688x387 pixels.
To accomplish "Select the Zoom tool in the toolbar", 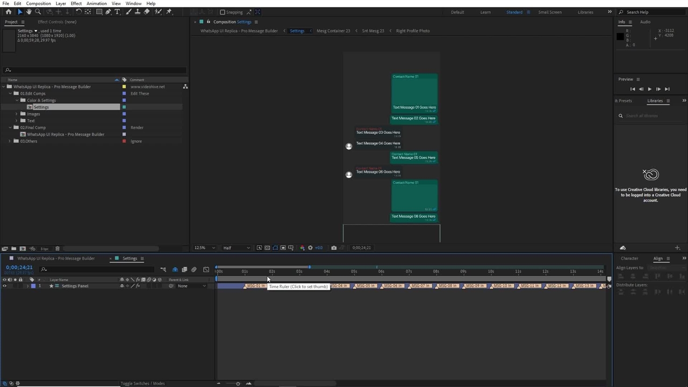I will coord(38,12).
